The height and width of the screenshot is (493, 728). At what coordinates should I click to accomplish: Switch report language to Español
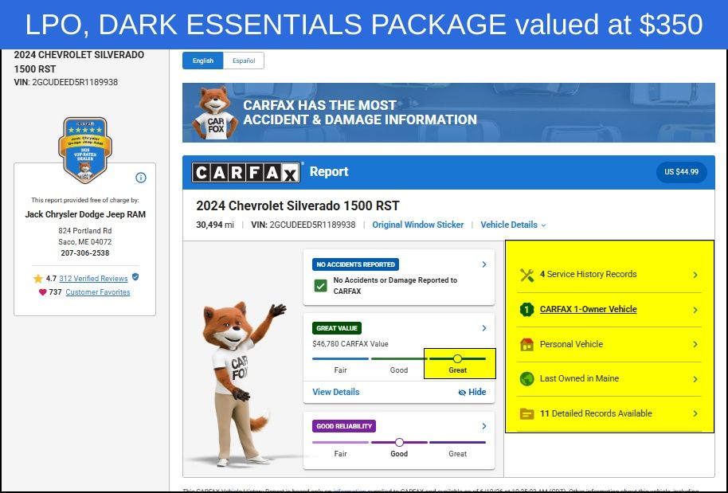point(244,61)
